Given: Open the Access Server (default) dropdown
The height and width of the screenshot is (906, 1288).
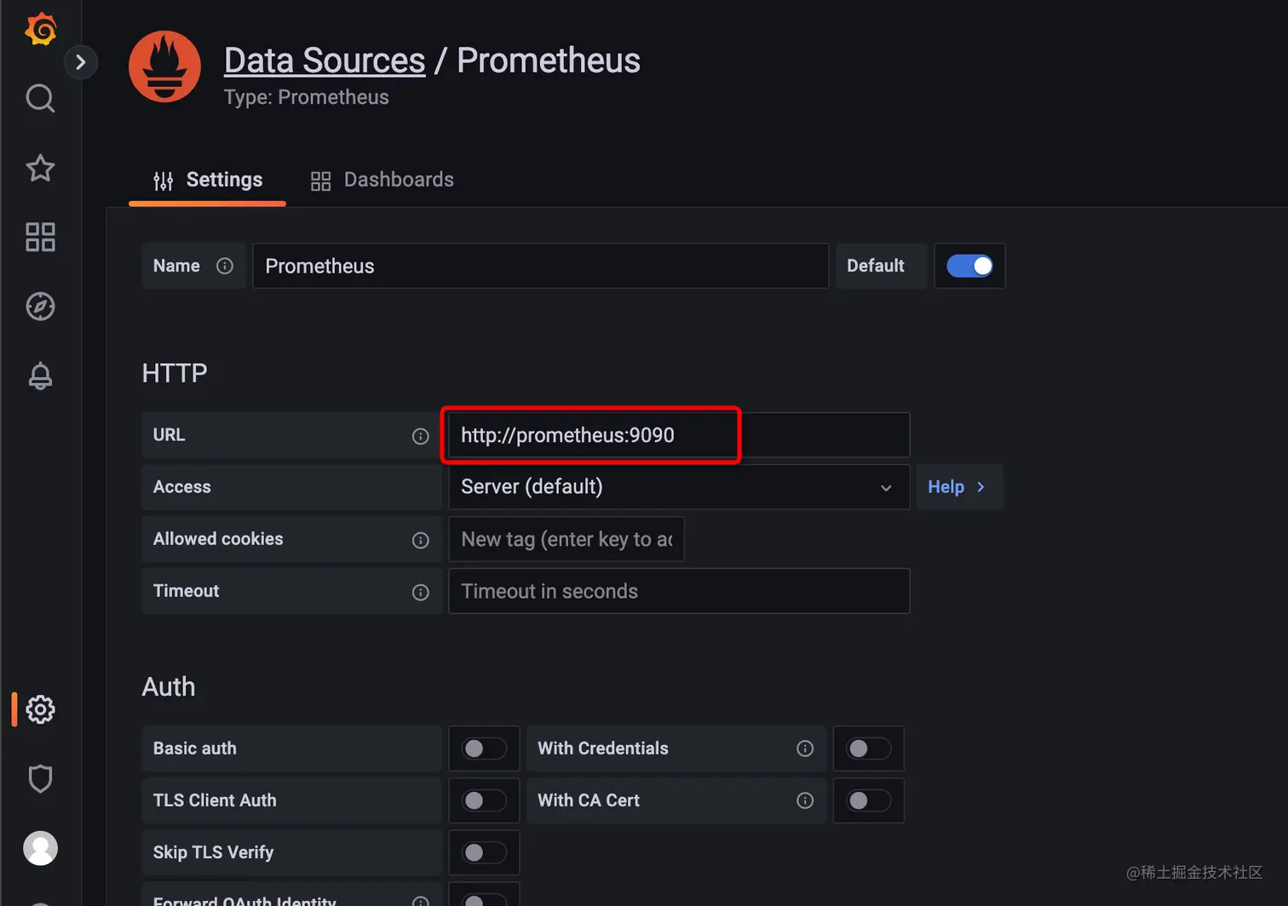Looking at the screenshot, I should click(x=678, y=487).
